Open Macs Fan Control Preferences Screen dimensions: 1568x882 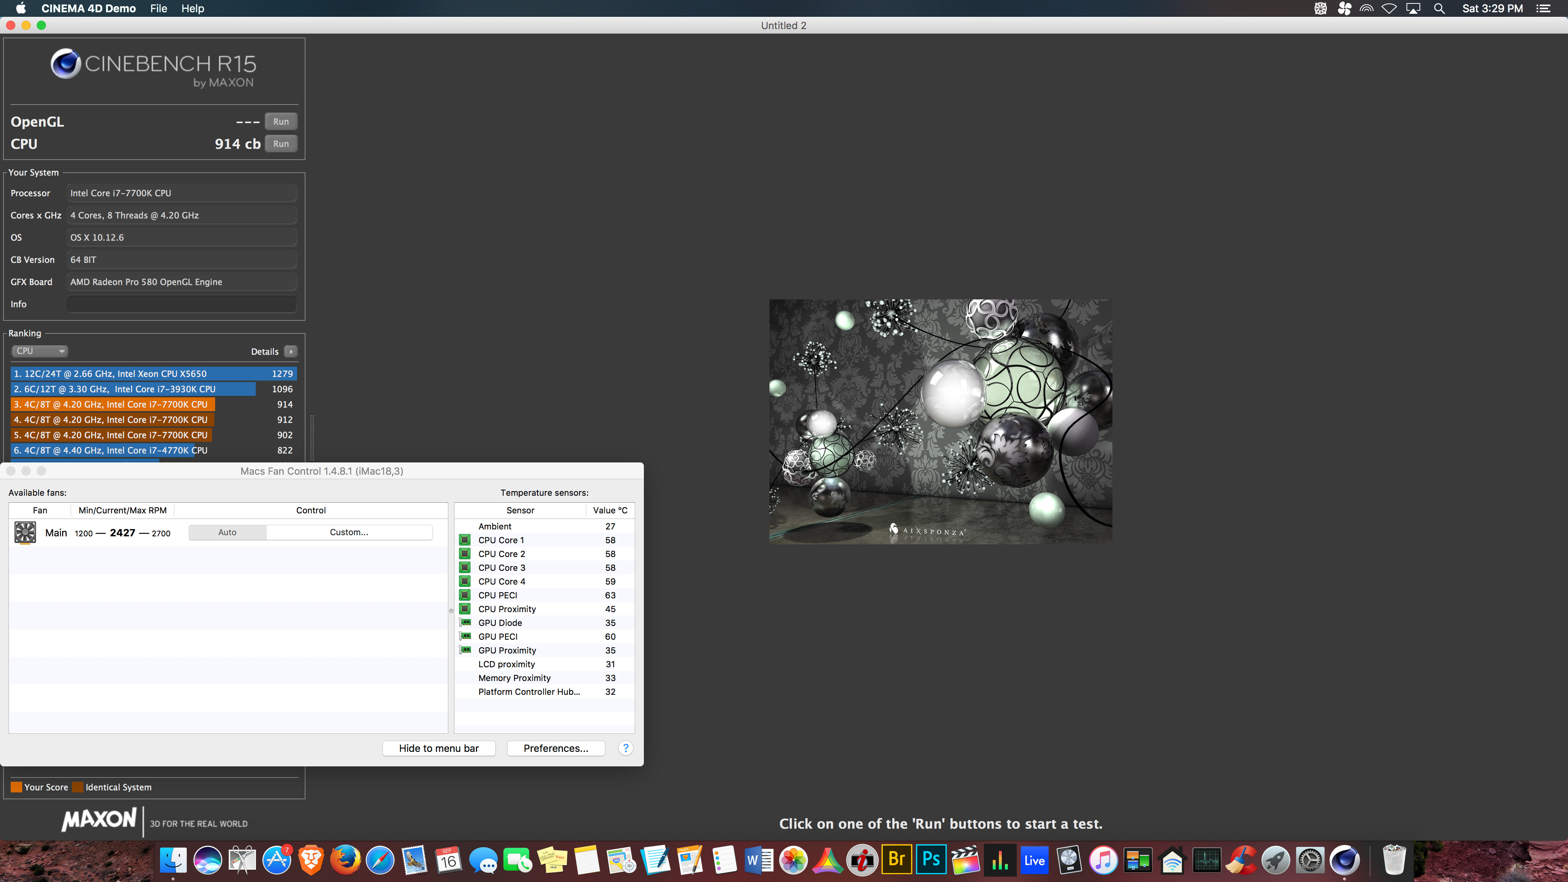coord(556,748)
